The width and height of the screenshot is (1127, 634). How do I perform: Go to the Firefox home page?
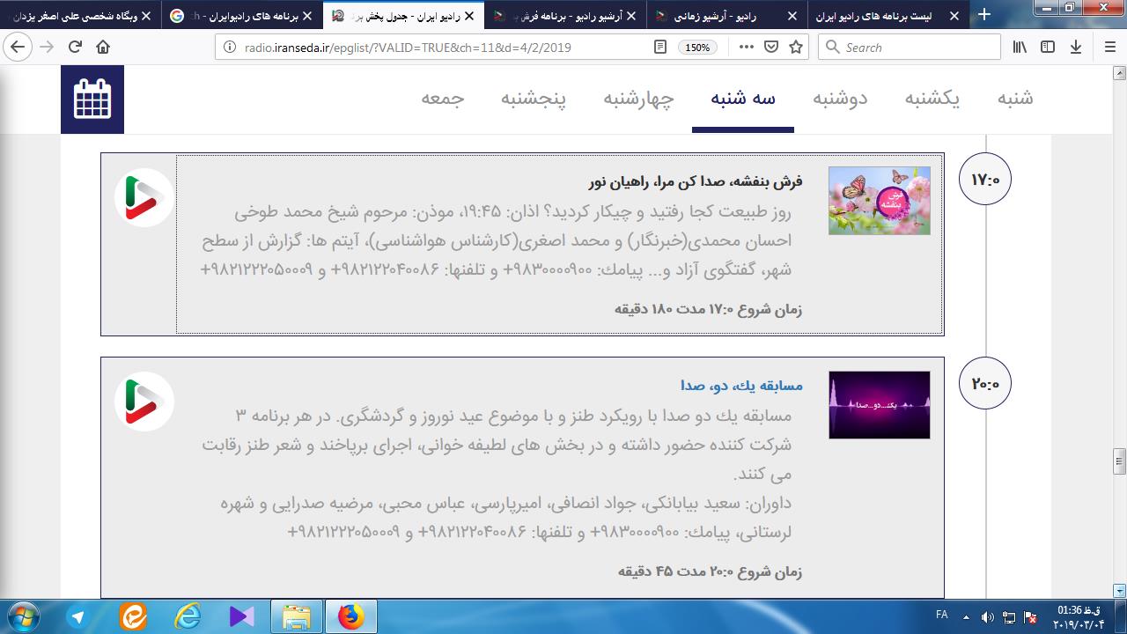103,48
